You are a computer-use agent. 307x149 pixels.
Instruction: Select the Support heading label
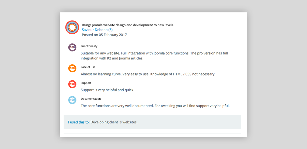(86, 83)
